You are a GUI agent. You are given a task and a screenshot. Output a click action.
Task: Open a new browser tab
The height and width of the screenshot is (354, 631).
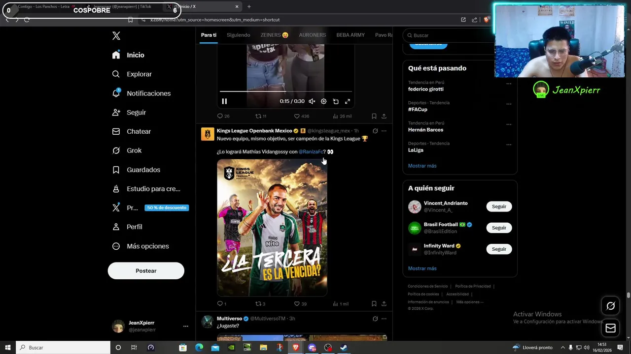[249, 6]
